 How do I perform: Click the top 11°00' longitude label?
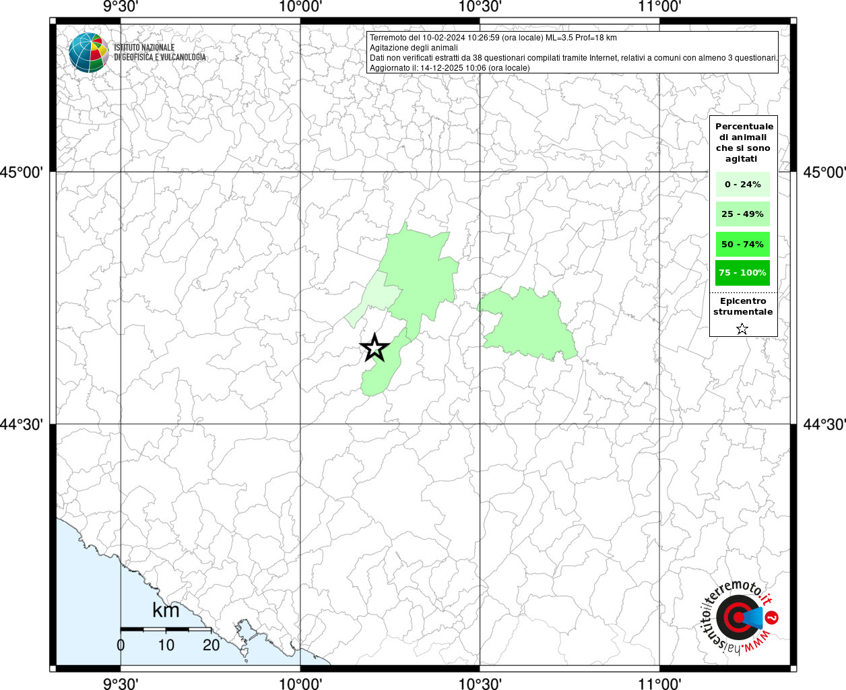pos(659,7)
